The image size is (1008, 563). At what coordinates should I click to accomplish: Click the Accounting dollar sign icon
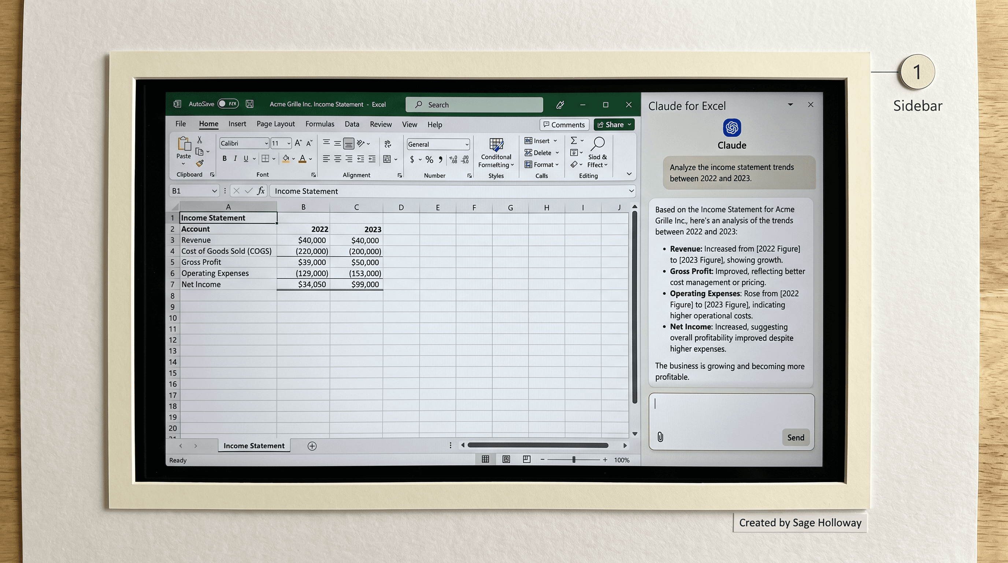coord(412,159)
